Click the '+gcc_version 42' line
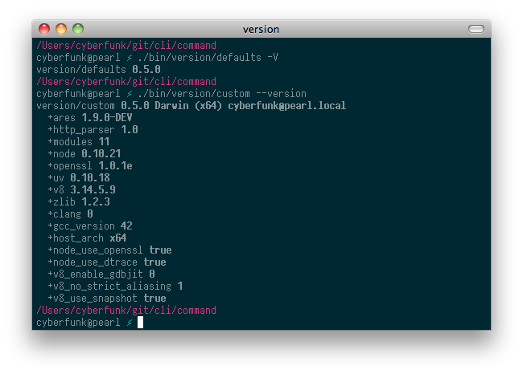The width and height of the screenshot is (523, 374). (x=90, y=226)
